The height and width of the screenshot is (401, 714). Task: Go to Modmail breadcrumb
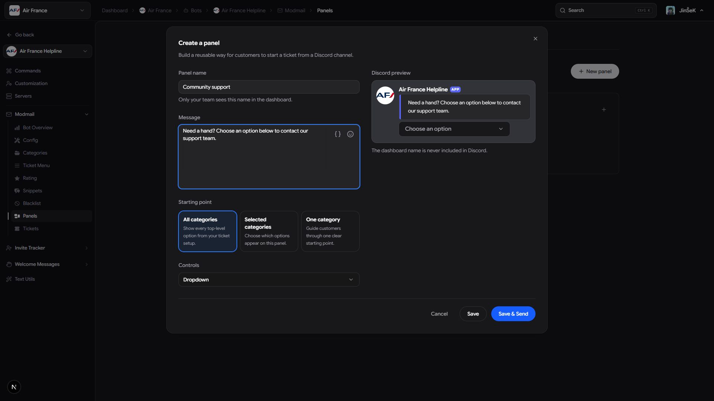(x=291, y=10)
